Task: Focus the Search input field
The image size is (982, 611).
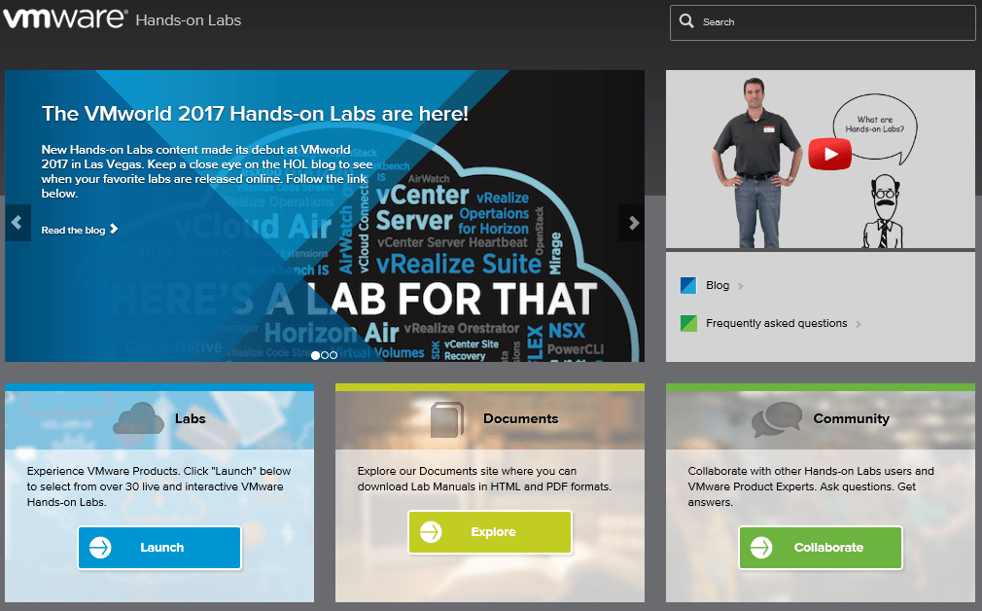Action: (823, 22)
